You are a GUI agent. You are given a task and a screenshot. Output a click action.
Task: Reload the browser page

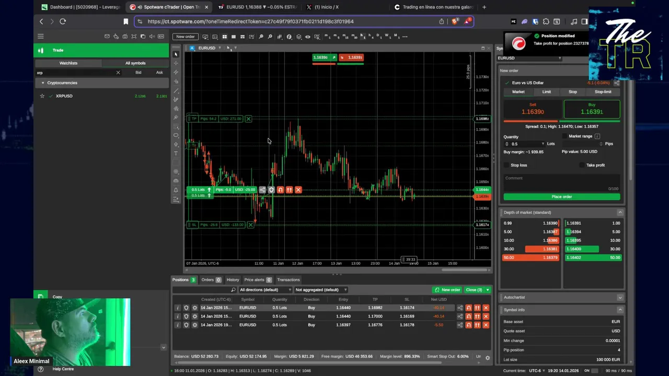click(x=63, y=21)
